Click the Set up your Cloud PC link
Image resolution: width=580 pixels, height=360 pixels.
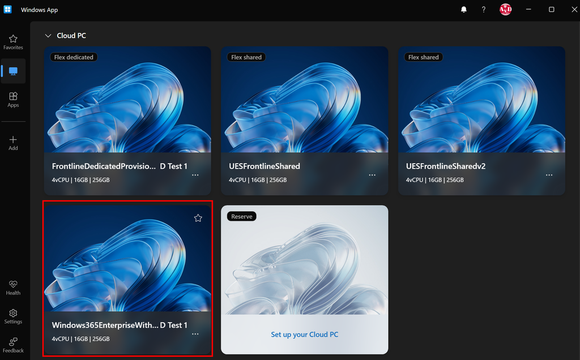pos(304,335)
